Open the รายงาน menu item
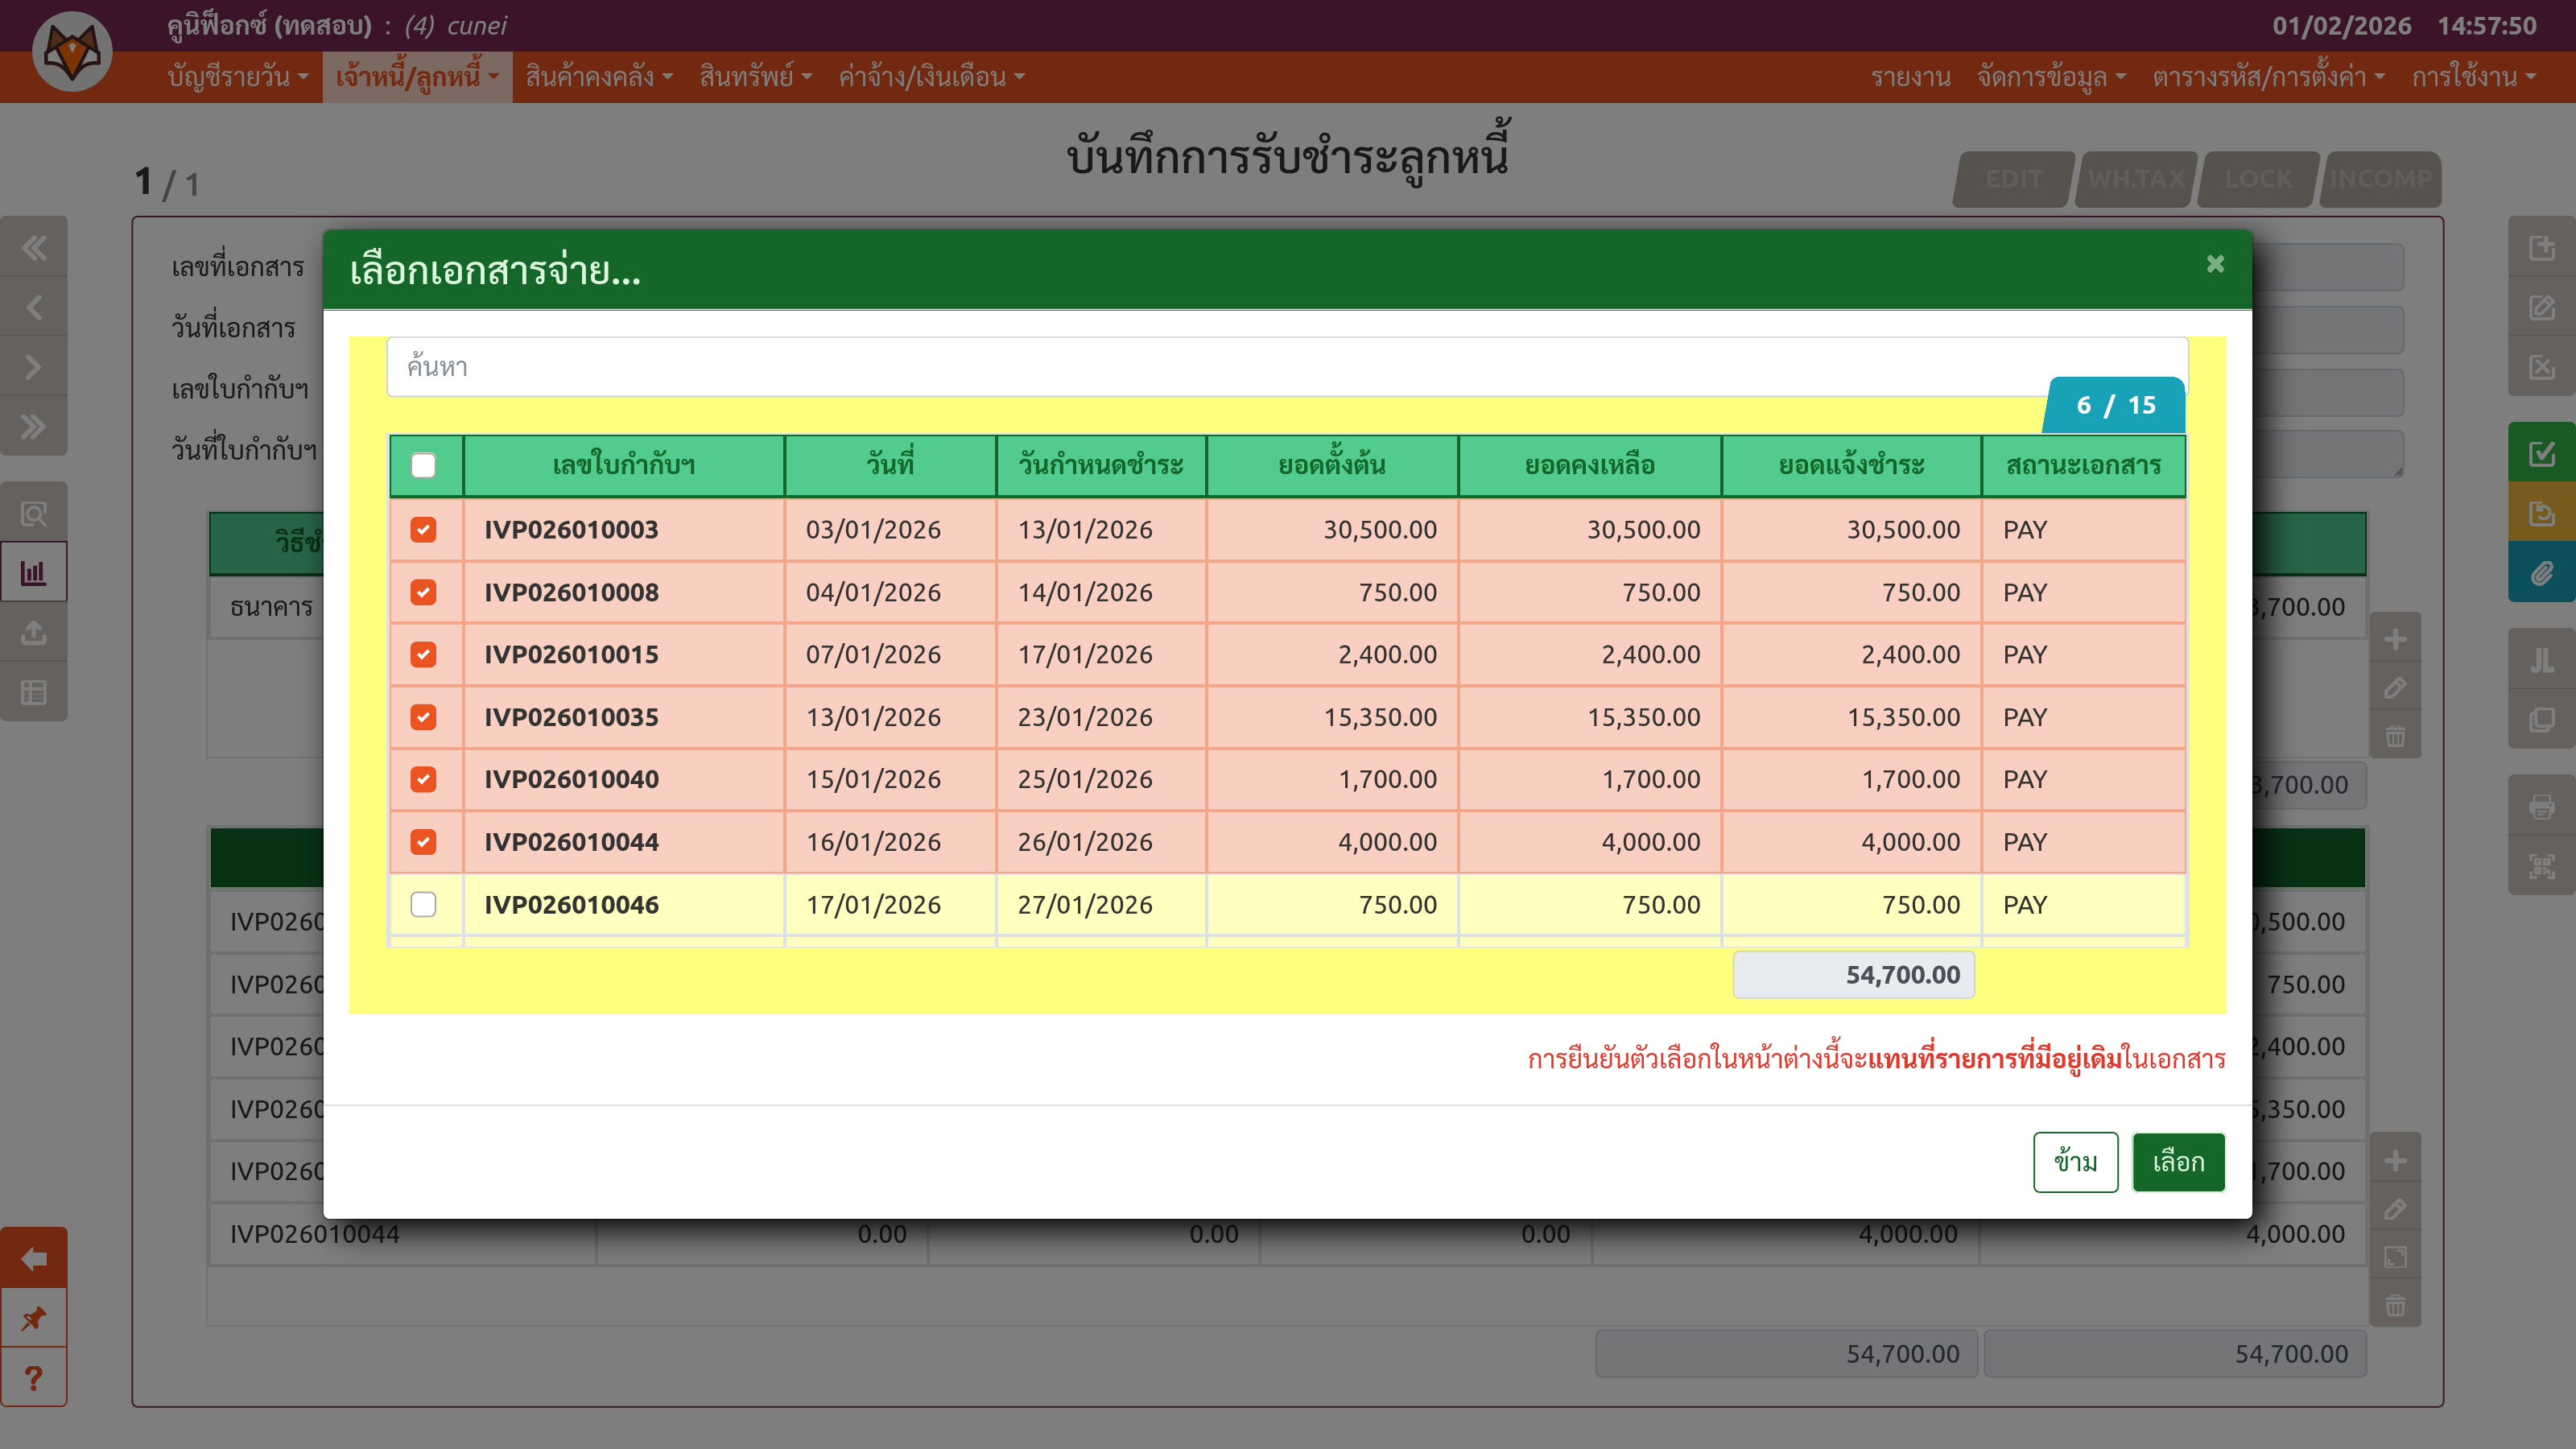The image size is (2576, 1449). (1910, 77)
